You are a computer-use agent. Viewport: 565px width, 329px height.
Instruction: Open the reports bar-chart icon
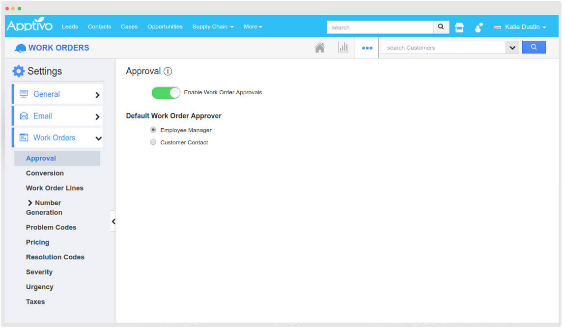click(343, 47)
